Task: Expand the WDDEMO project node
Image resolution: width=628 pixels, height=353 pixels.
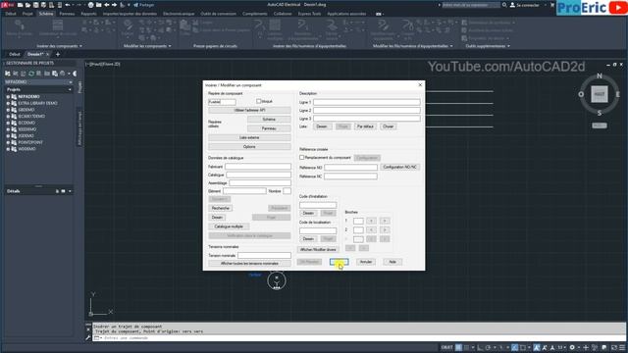Action: click(8, 149)
